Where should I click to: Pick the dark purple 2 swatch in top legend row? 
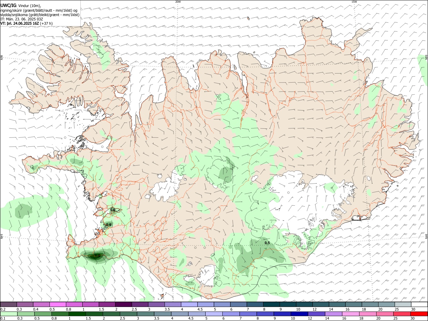123,305
